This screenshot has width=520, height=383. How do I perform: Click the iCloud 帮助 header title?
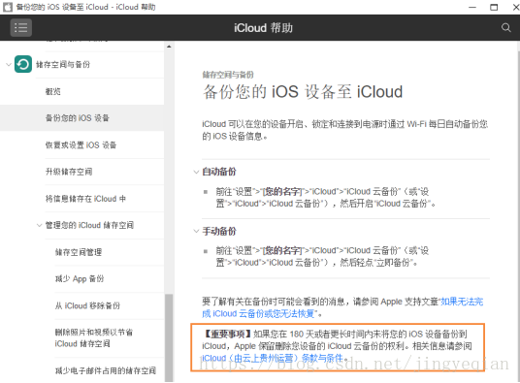(x=263, y=28)
